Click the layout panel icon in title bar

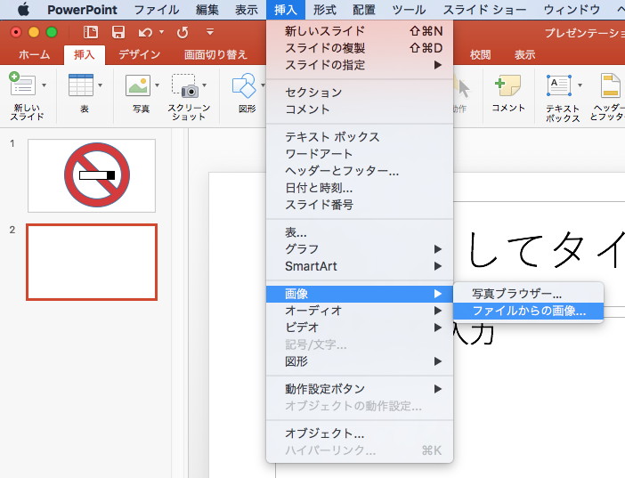click(x=91, y=32)
